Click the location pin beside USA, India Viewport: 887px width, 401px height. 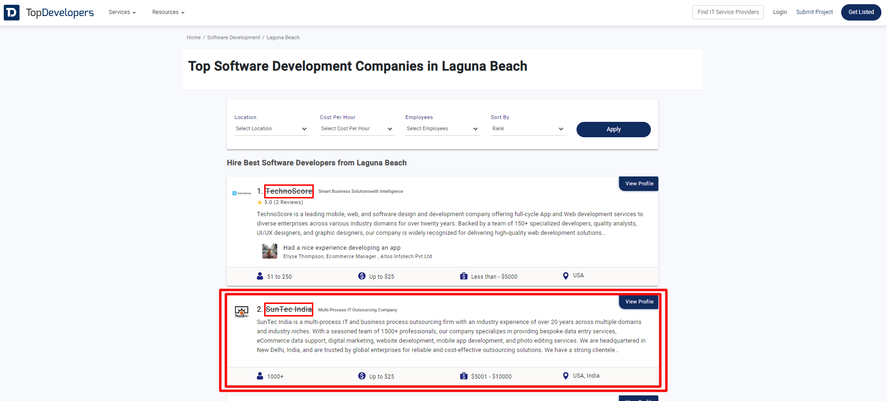[565, 376]
